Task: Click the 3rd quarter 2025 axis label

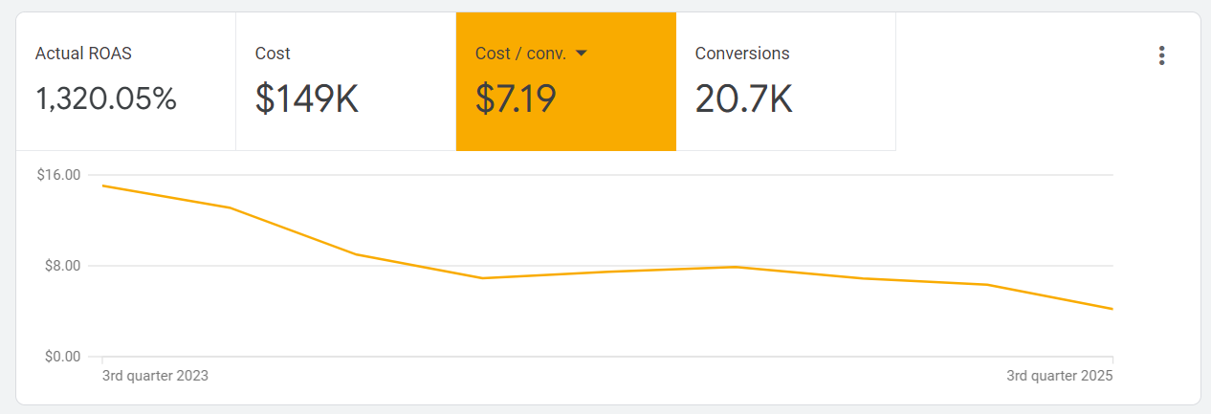Action: coord(1059,376)
